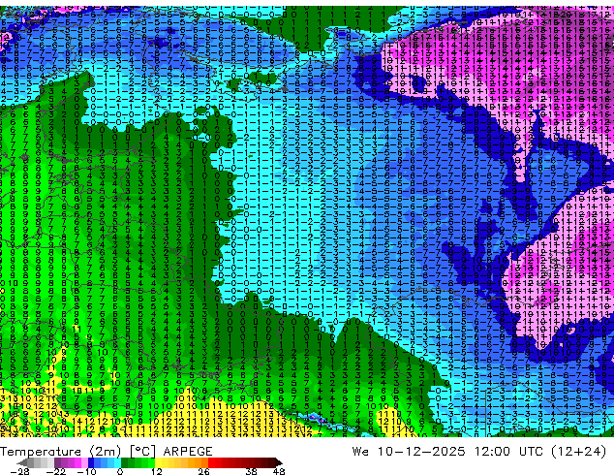Click the gray left arrow tip of the color bar
The image size is (614, 475).
pyautogui.click(x=21, y=462)
